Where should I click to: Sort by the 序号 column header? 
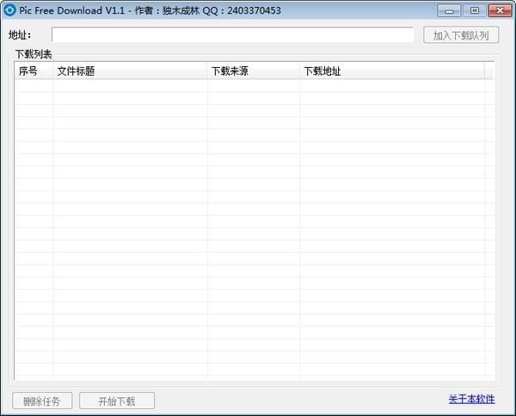coord(34,71)
